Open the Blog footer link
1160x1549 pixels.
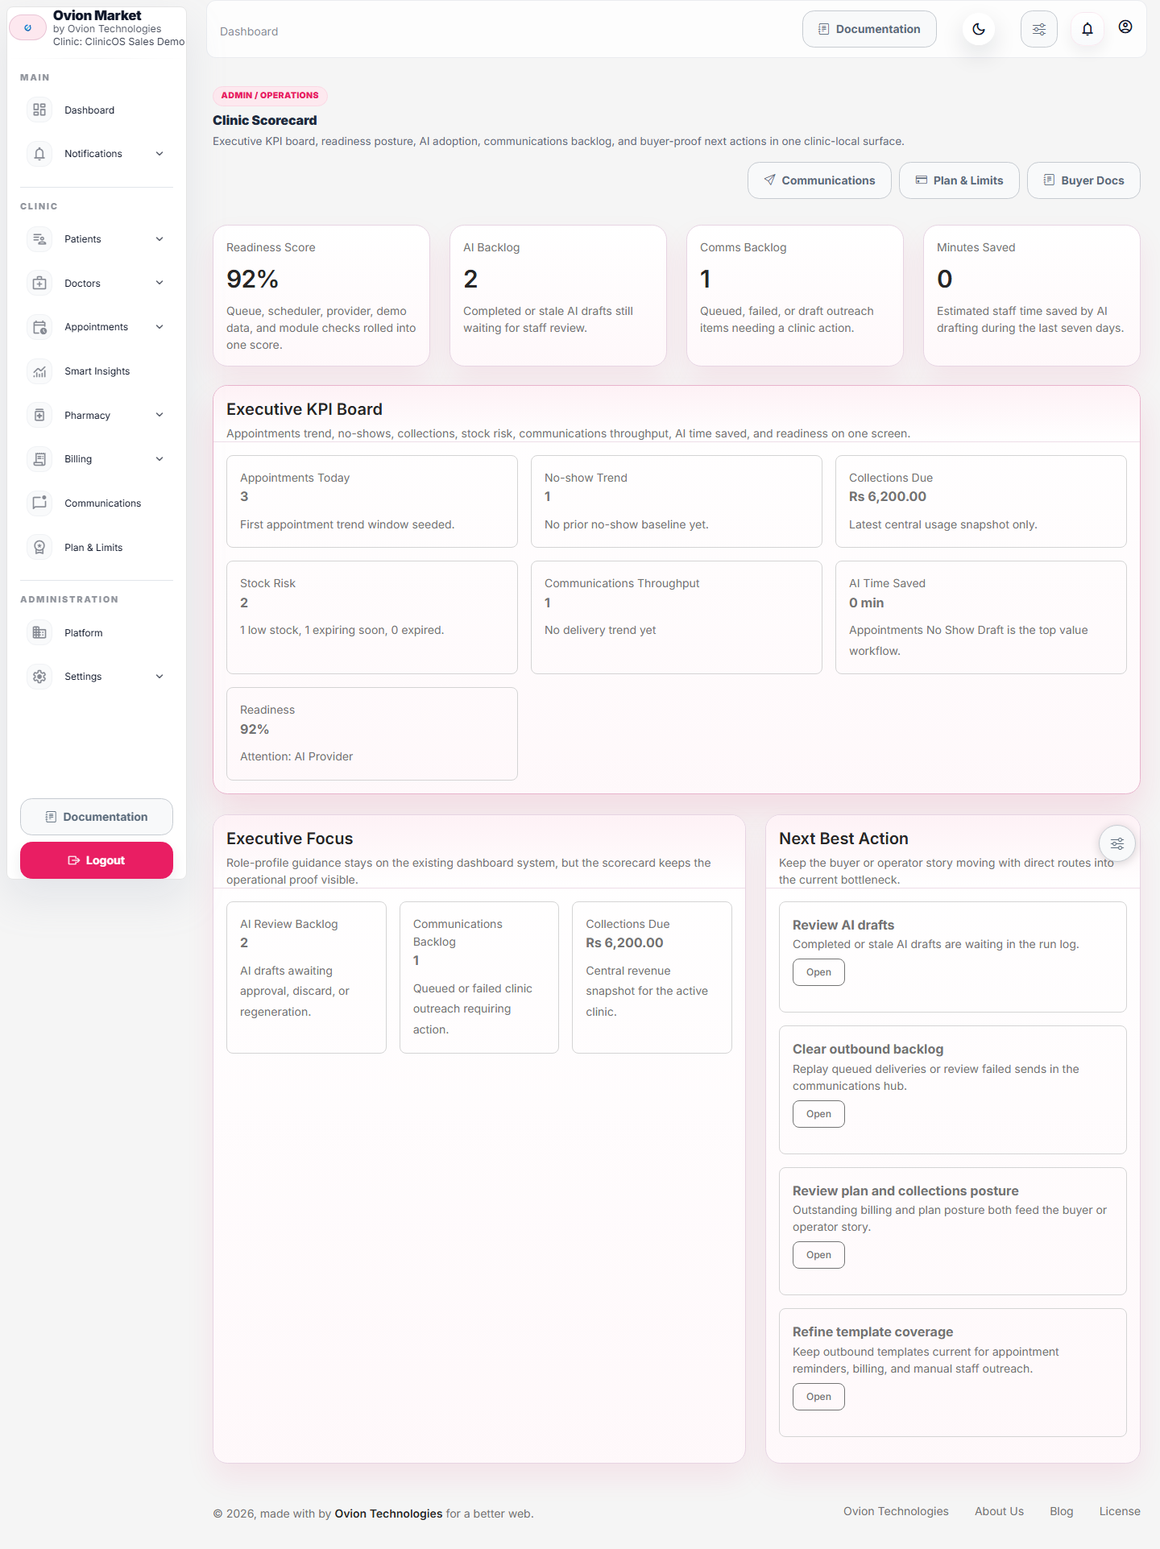pyautogui.click(x=1062, y=1511)
